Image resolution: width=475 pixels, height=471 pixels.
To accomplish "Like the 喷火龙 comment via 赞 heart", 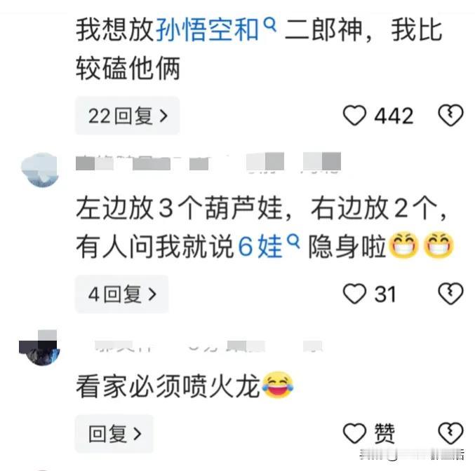I will tap(354, 433).
